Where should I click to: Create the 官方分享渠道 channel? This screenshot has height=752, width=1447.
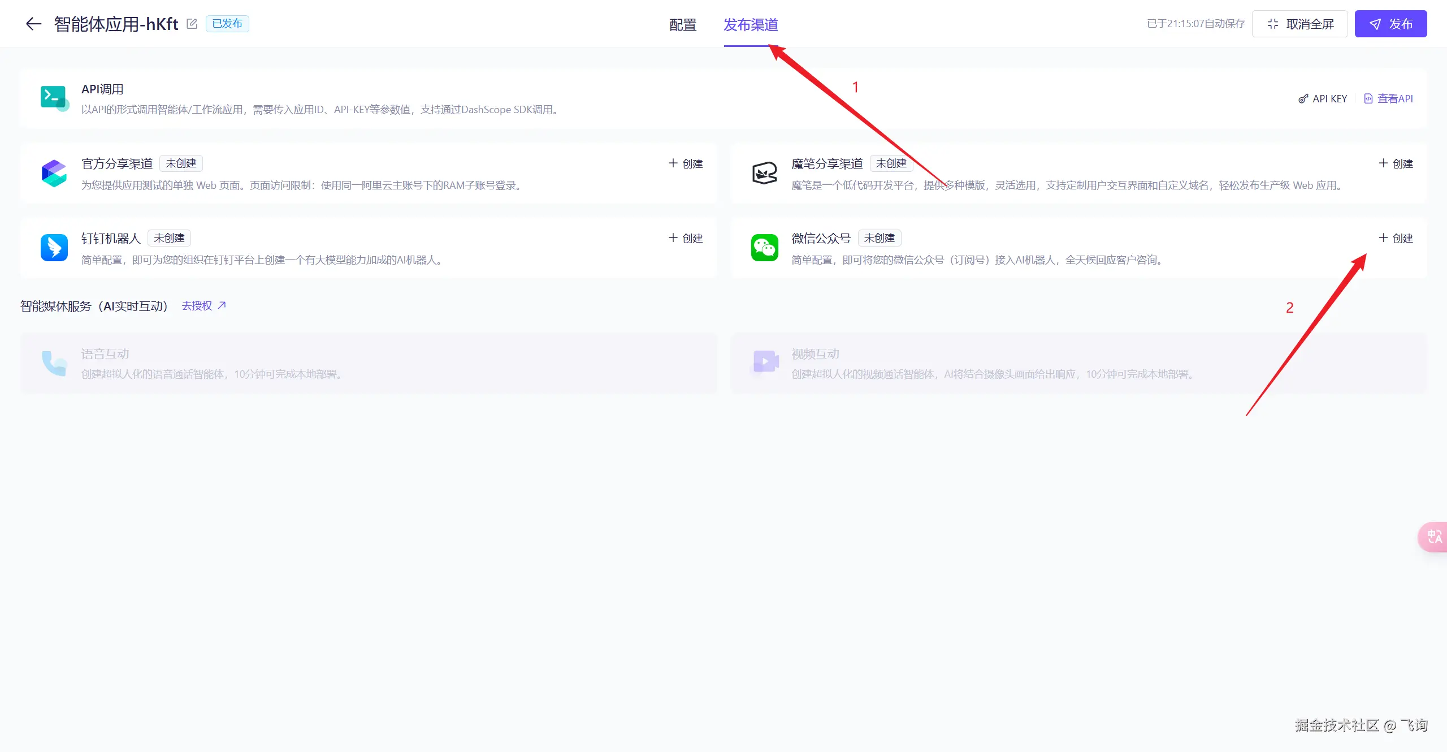[686, 163]
